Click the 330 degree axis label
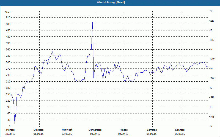The height and width of the screenshot is (137, 220). (8, 56)
